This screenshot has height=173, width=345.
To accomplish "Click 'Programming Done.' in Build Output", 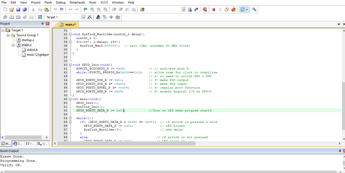I will click(x=19, y=161).
